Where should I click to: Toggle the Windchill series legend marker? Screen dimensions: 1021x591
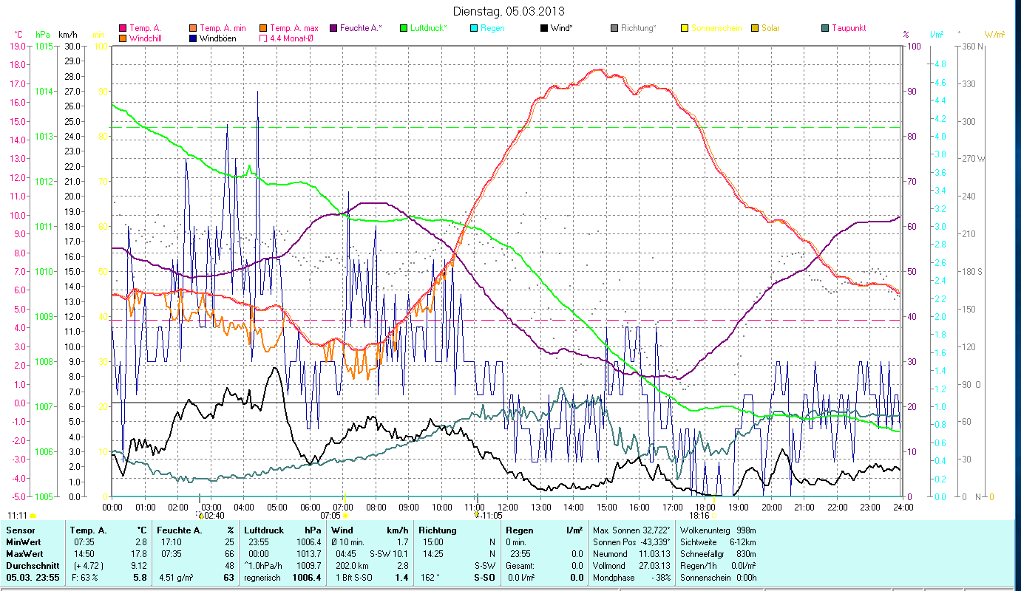tap(123, 38)
